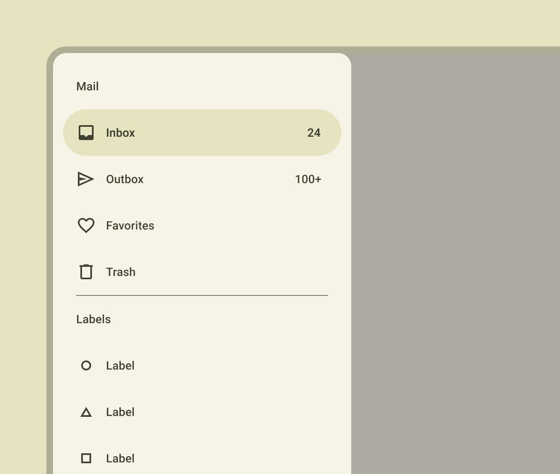
Task: Click the Labels section header
Action: pos(94,319)
